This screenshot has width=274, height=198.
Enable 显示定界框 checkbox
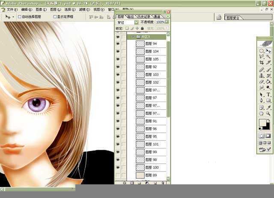point(55,17)
